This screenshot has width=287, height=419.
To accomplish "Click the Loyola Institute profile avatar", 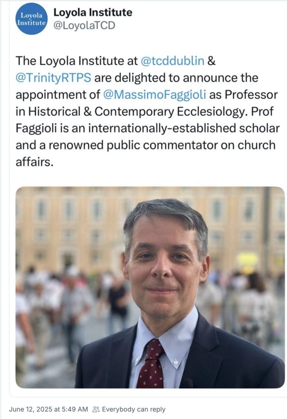I will click(x=31, y=18).
